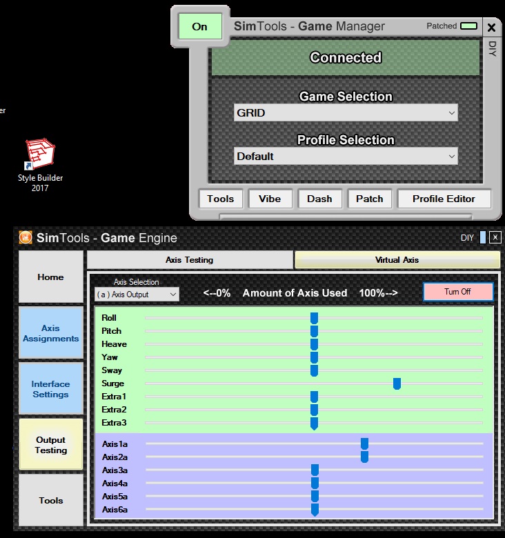
Task: Switch to the Virtual Axis tab
Action: tap(397, 260)
